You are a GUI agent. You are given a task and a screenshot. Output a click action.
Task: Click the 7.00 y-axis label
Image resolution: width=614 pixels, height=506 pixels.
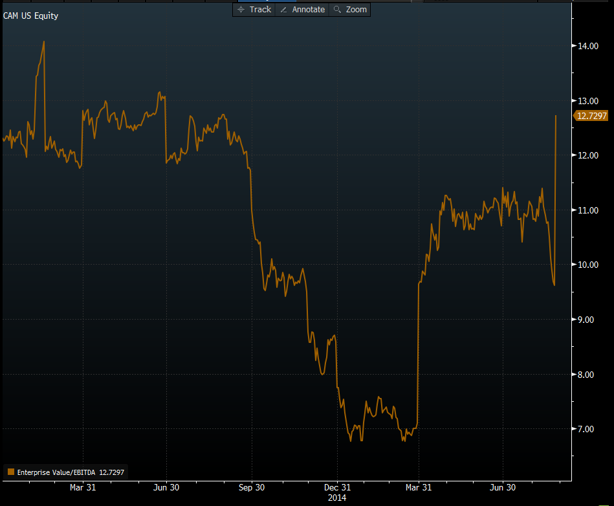click(587, 429)
